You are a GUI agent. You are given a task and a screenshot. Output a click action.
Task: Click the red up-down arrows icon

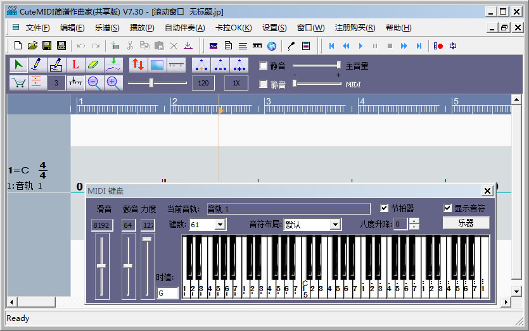[x=138, y=65]
